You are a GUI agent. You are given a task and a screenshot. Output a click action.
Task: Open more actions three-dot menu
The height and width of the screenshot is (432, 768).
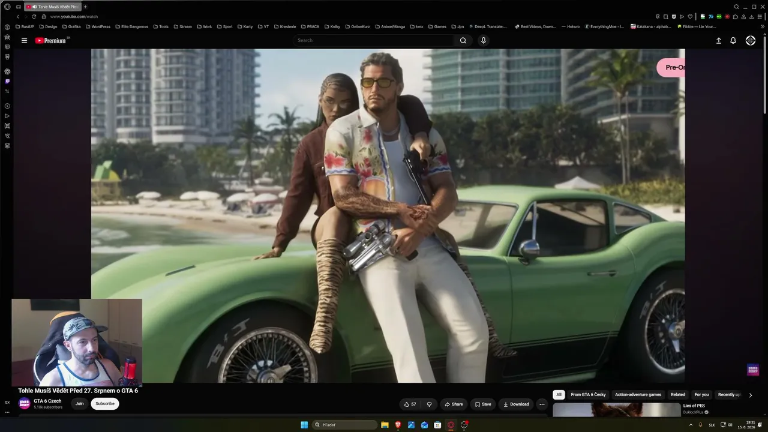pos(542,404)
